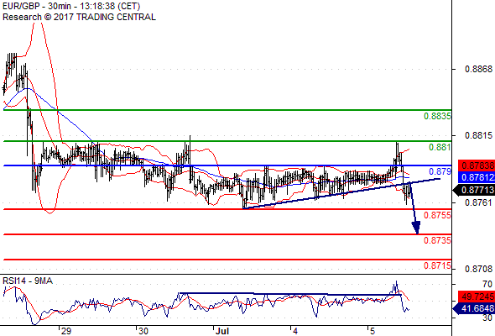Click the blue 0.879 pivot label
The height and width of the screenshot is (336, 495).
(x=440, y=171)
